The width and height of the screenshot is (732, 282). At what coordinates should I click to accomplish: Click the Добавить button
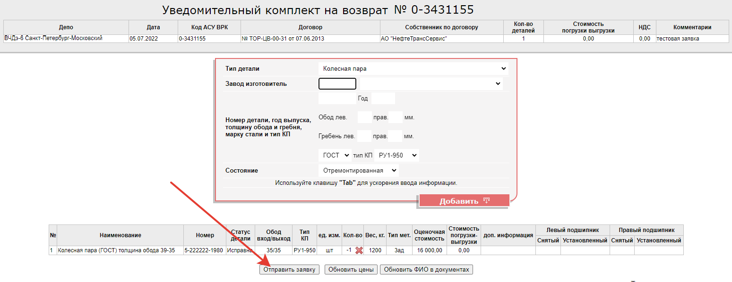[x=464, y=201]
